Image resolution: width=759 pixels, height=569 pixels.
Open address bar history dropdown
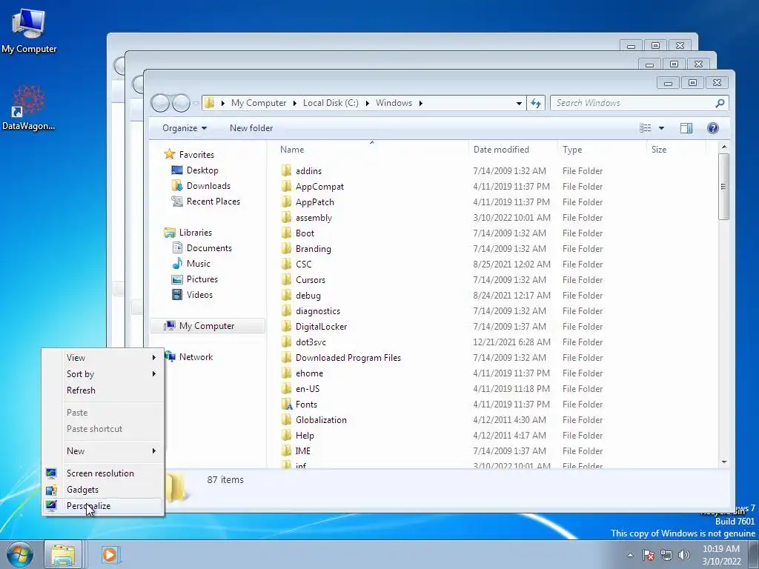(519, 103)
